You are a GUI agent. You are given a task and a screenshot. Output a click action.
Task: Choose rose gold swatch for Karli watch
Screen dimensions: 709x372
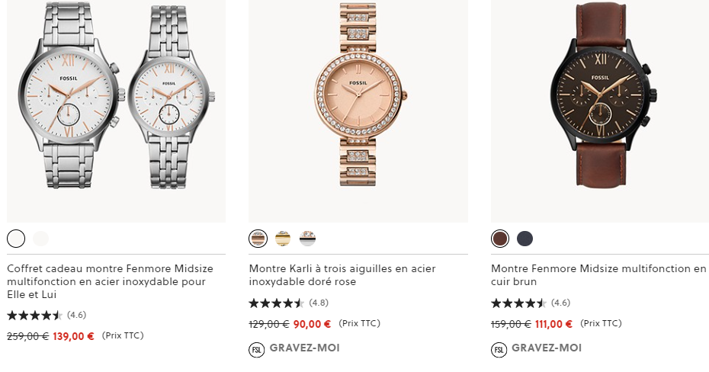point(258,239)
